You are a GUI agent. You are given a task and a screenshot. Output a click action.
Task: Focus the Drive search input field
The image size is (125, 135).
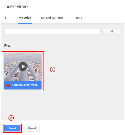(52, 31)
